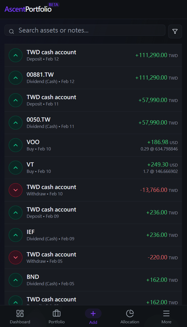Open the Allocation pie chart icon
Viewport: 187px width, 327px height.
click(130, 314)
